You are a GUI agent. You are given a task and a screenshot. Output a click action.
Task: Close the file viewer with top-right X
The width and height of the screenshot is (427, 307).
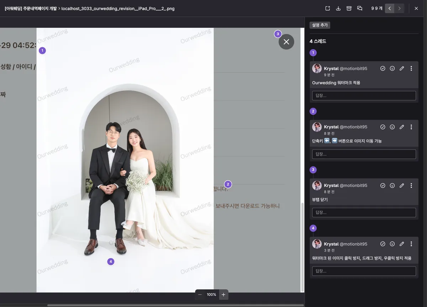click(416, 8)
